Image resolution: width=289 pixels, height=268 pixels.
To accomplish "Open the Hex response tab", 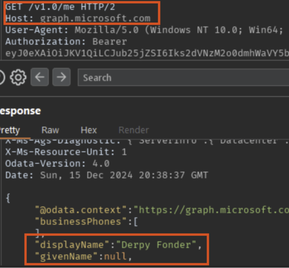I will (89, 130).
